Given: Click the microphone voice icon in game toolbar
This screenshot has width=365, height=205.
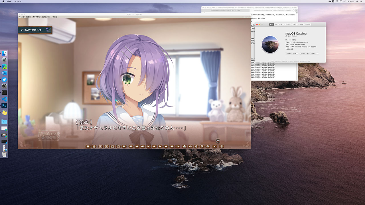Looking at the screenshot, I should click(196, 146).
